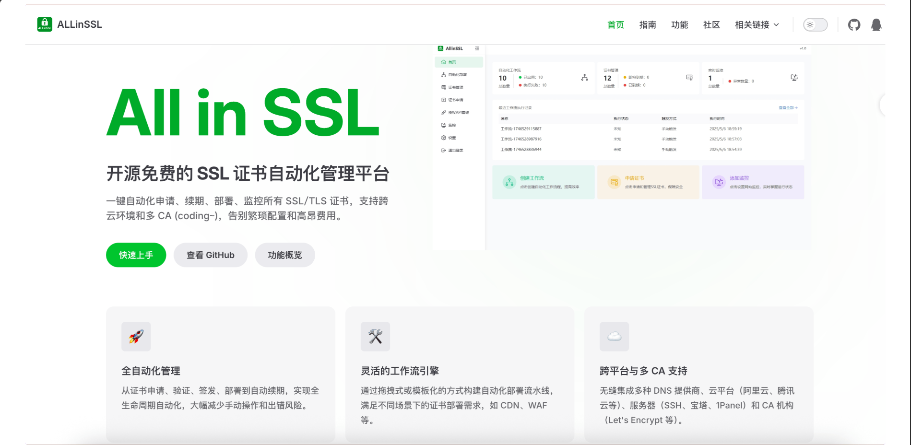Click certificate icon in preview 证书管理 stats card
Screen dimensions: 911x445
click(689, 78)
